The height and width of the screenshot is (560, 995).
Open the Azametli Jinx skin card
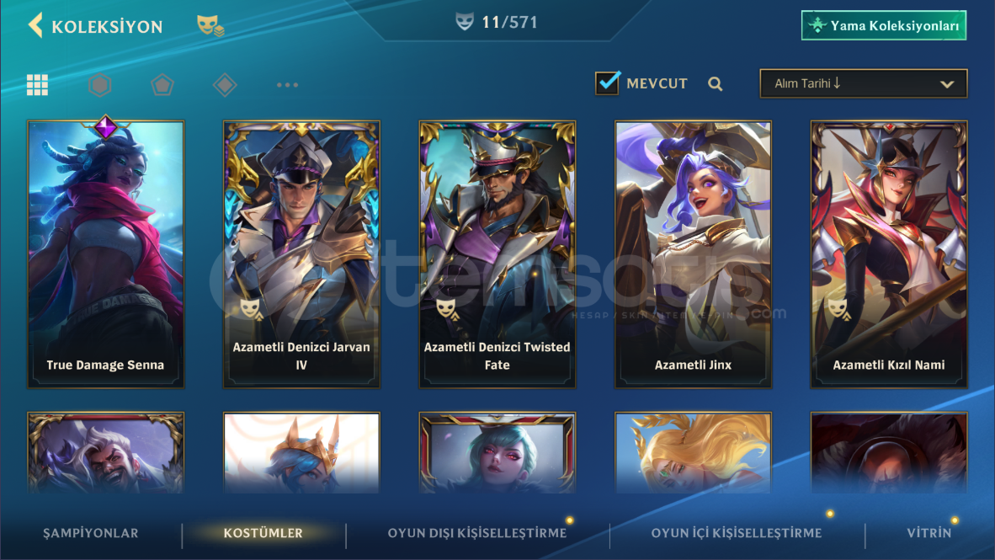[x=693, y=254]
